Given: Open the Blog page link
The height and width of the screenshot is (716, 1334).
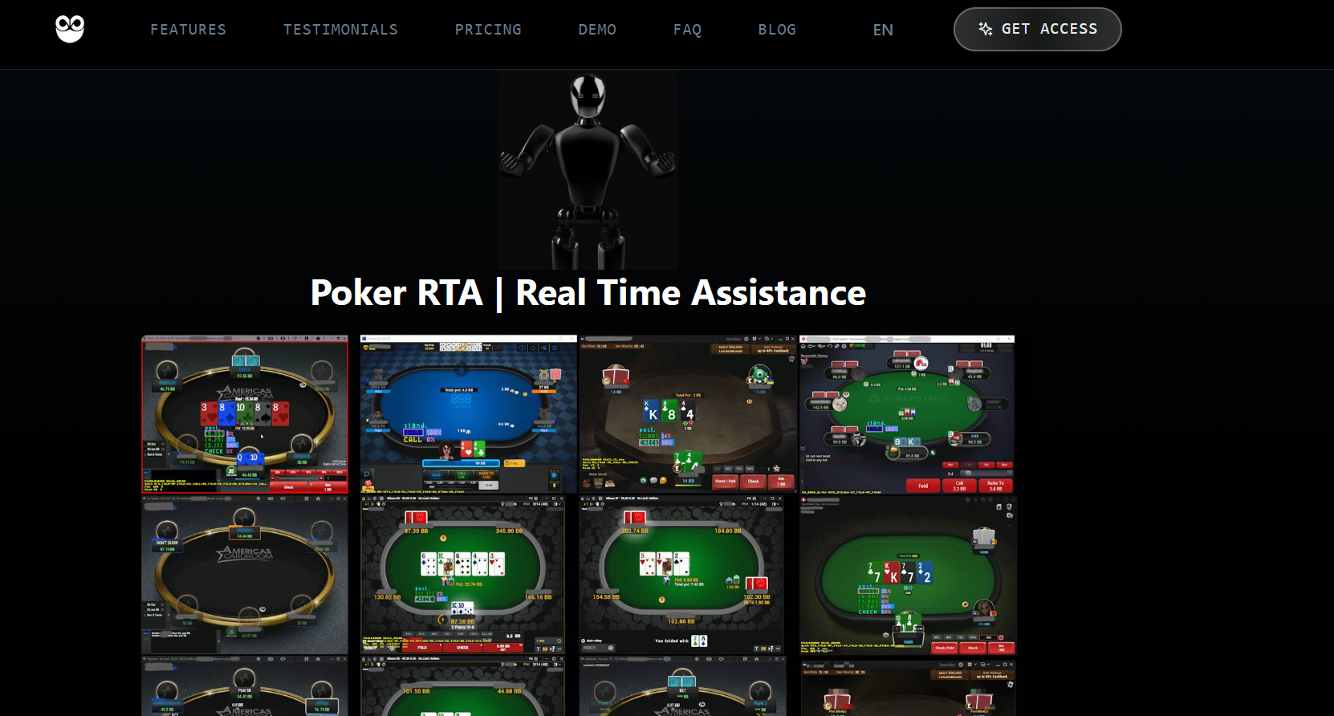Looking at the screenshot, I should click(x=777, y=30).
